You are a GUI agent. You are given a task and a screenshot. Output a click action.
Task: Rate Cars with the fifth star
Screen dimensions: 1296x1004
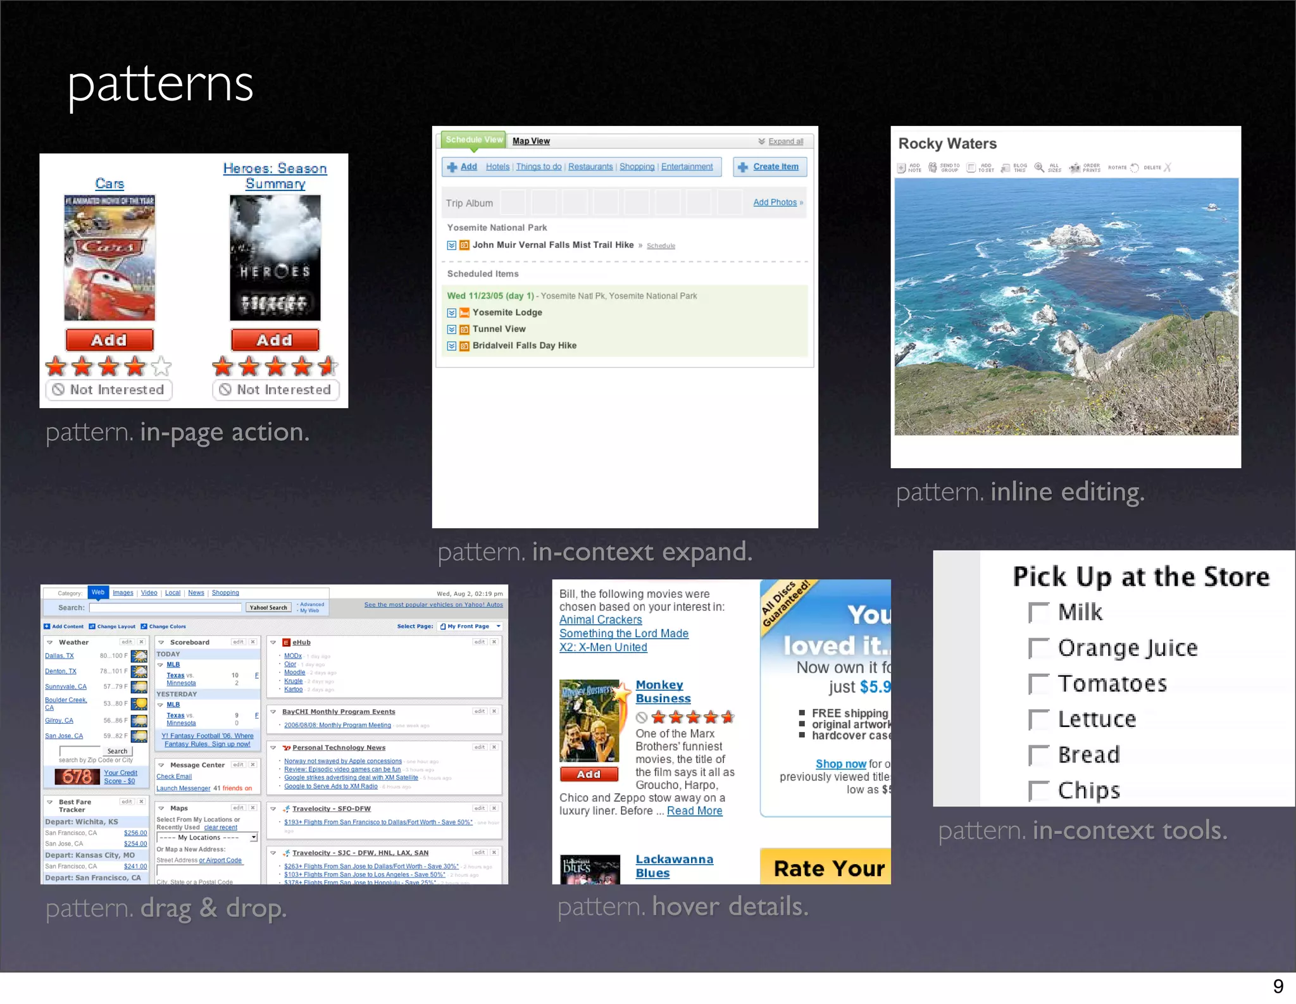162,366
